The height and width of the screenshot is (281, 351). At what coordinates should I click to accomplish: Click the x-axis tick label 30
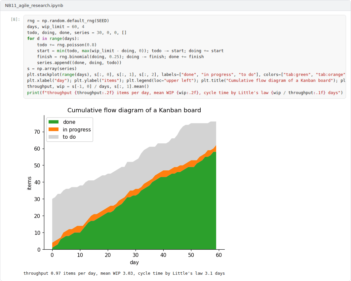click(x=136, y=255)
